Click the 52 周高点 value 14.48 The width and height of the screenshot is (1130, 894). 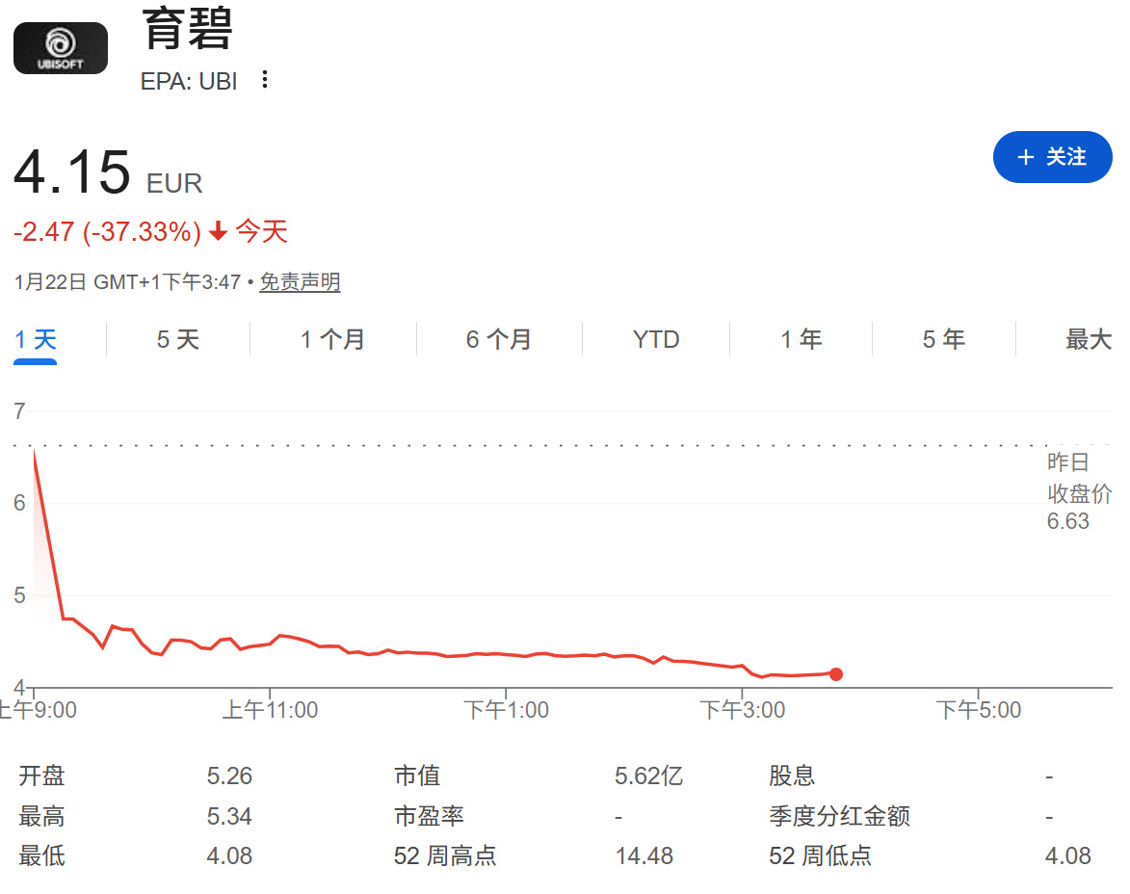pyautogui.click(x=644, y=855)
